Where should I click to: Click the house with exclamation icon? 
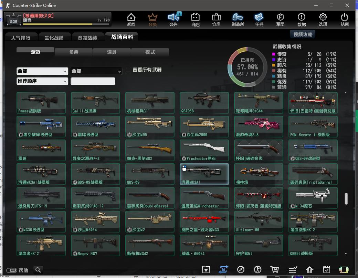[x=309, y=269]
